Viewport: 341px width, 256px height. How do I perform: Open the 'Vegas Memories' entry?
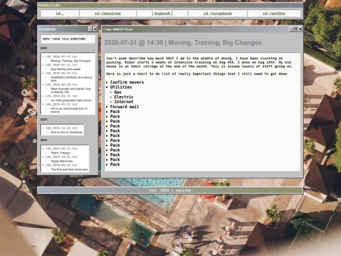point(62,161)
